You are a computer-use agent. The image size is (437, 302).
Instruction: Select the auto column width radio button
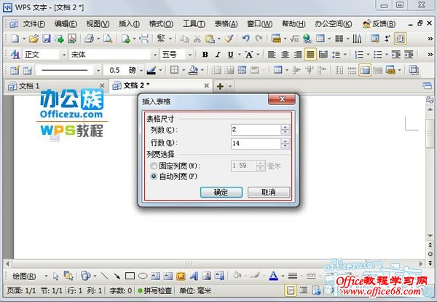point(153,177)
